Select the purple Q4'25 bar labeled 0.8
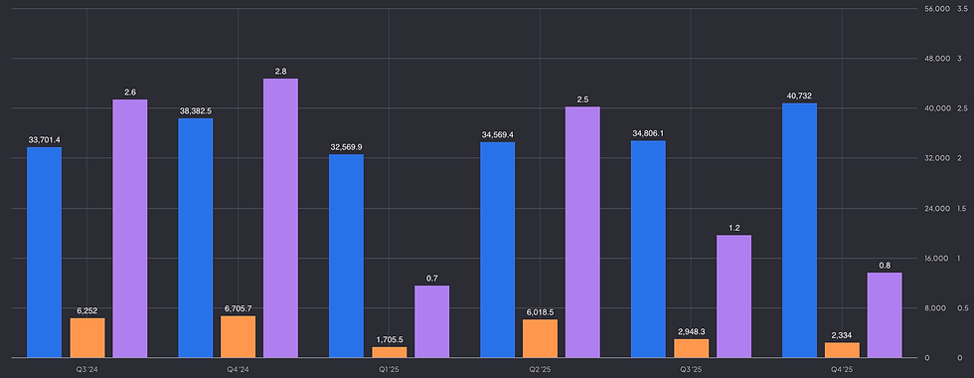 885,315
